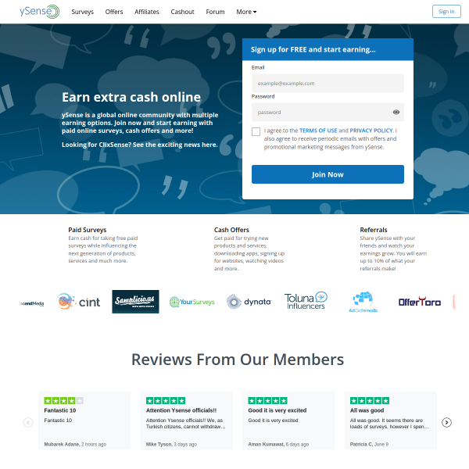The height and width of the screenshot is (469, 469).
Task: Click star rating on Attention Ysense officials review
Action: 166,400
